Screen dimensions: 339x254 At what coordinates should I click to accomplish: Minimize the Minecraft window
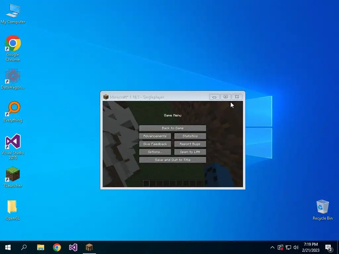coord(215,97)
